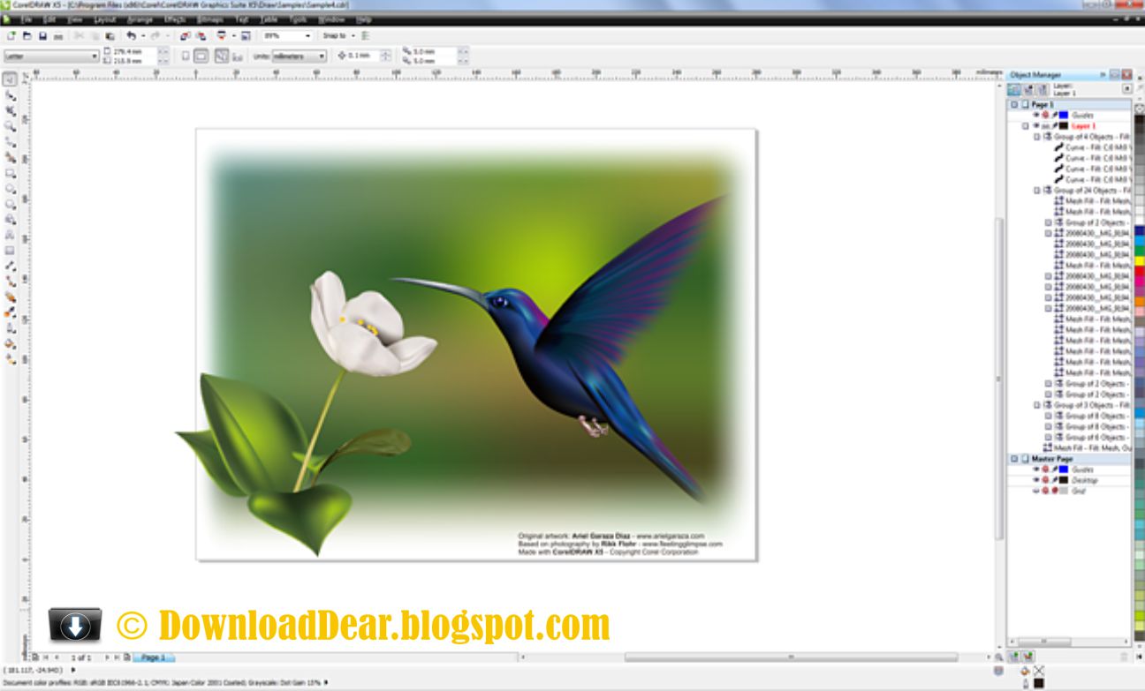Click the Open file toolbar icon

coord(27,36)
